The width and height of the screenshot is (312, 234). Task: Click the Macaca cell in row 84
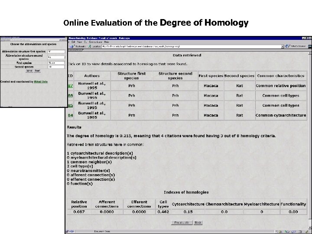(x=211, y=115)
